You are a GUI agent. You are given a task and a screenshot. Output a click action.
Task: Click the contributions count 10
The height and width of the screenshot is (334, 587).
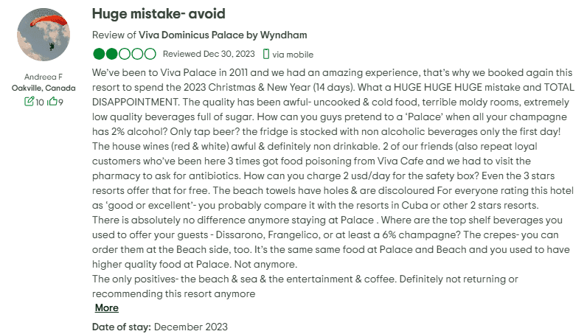[40, 101]
